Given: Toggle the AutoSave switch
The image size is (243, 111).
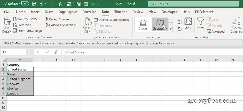Looking at the screenshot, I should tap(24, 4).
